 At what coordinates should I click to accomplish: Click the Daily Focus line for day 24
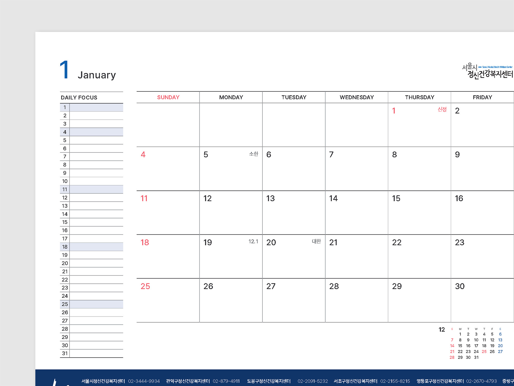92,296
